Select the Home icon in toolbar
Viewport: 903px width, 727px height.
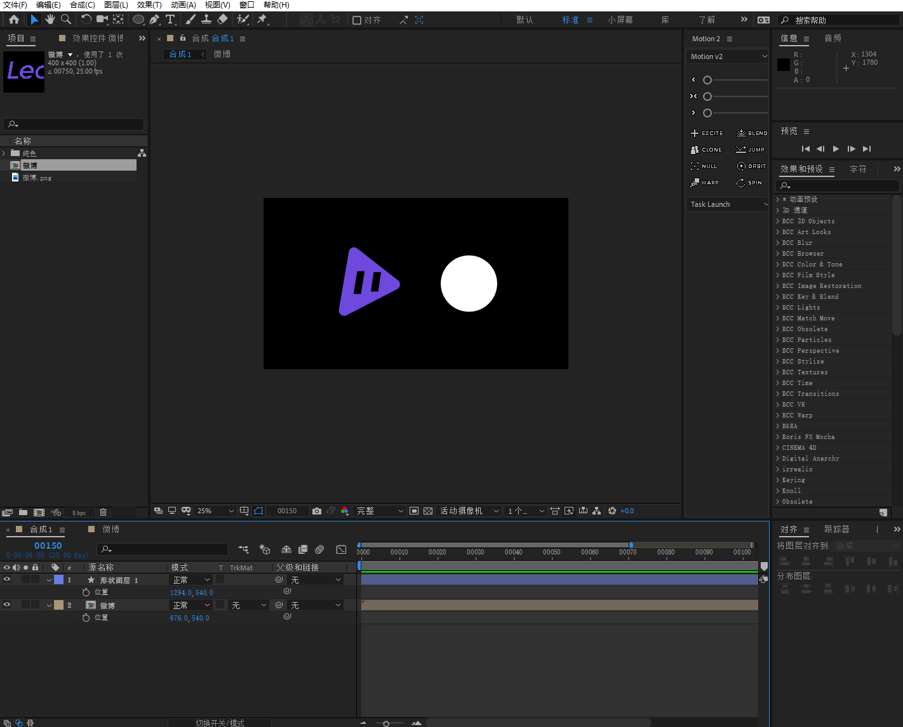(x=14, y=20)
